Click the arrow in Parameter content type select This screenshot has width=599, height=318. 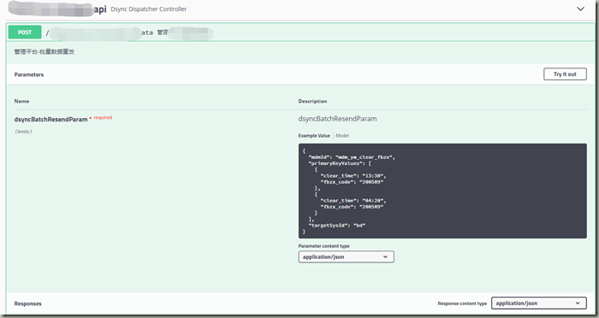[385, 257]
